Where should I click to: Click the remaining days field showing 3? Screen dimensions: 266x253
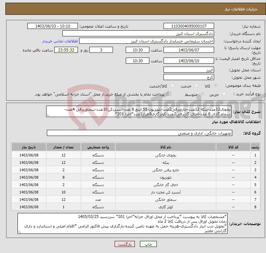coord(101,50)
